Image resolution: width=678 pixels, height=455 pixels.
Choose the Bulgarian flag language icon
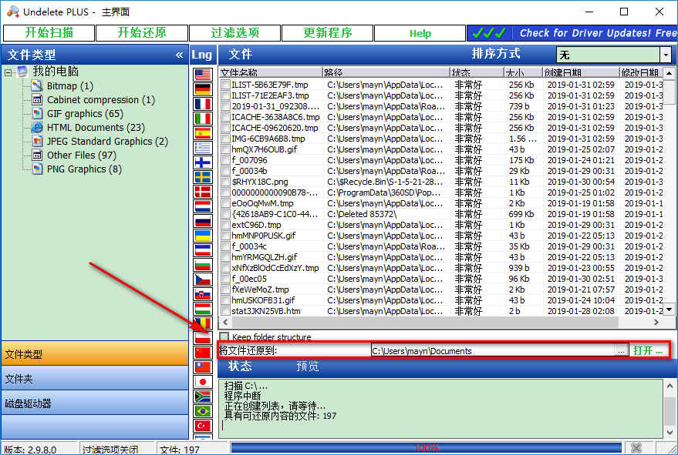pos(202,265)
